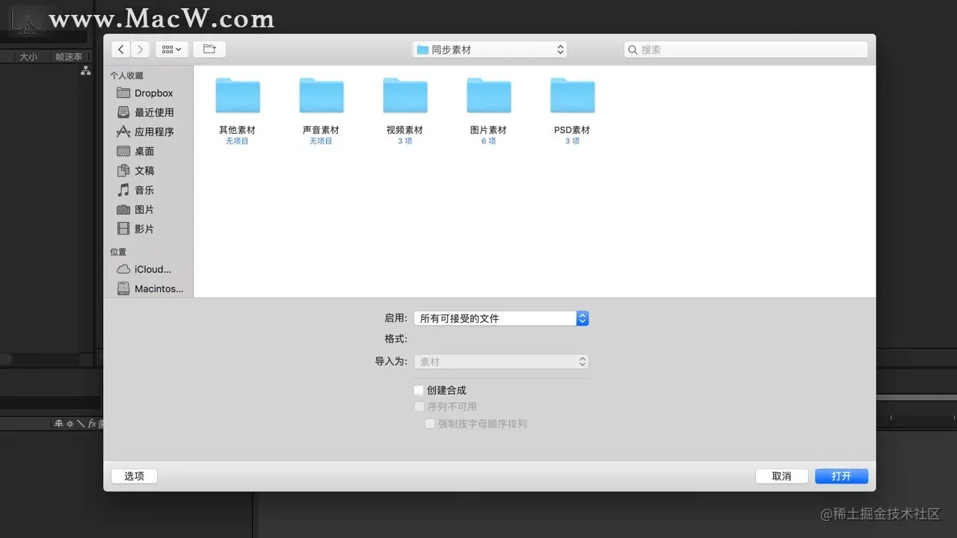The height and width of the screenshot is (538, 957).
Task: Select 图片 in the sidebar
Action: 148,210
